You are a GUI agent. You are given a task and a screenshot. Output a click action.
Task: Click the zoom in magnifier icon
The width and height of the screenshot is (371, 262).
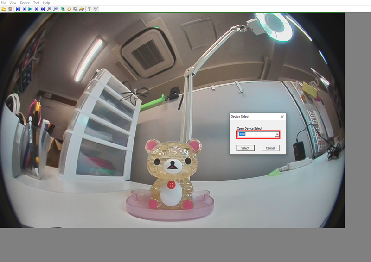pos(49,9)
